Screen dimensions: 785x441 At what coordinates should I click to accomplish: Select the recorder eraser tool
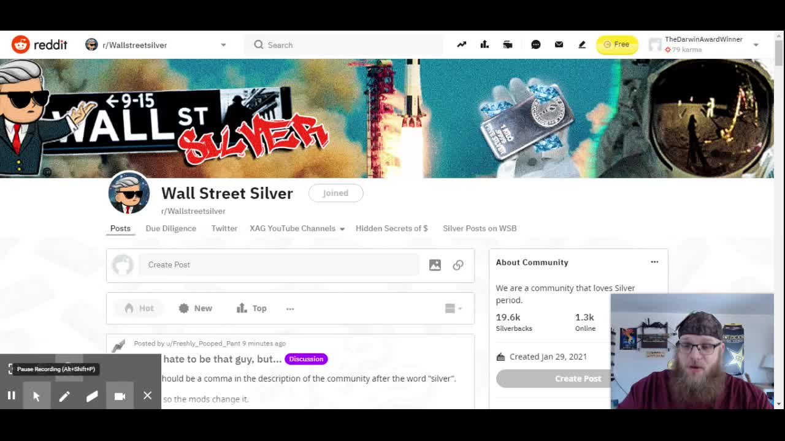coord(92,396)
